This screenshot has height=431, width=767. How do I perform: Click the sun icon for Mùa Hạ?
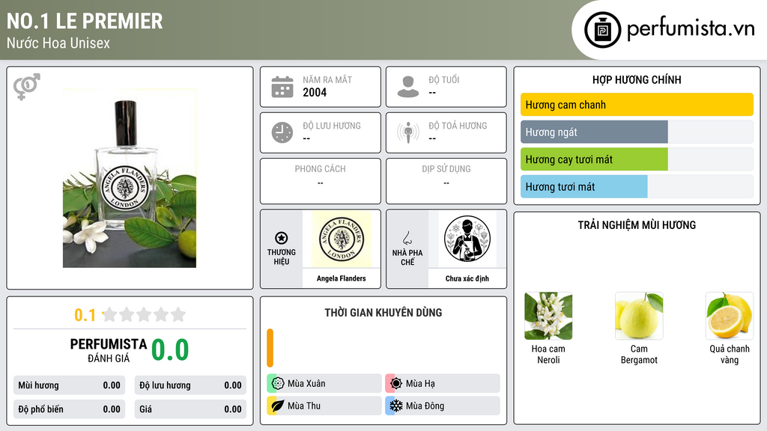396,384
